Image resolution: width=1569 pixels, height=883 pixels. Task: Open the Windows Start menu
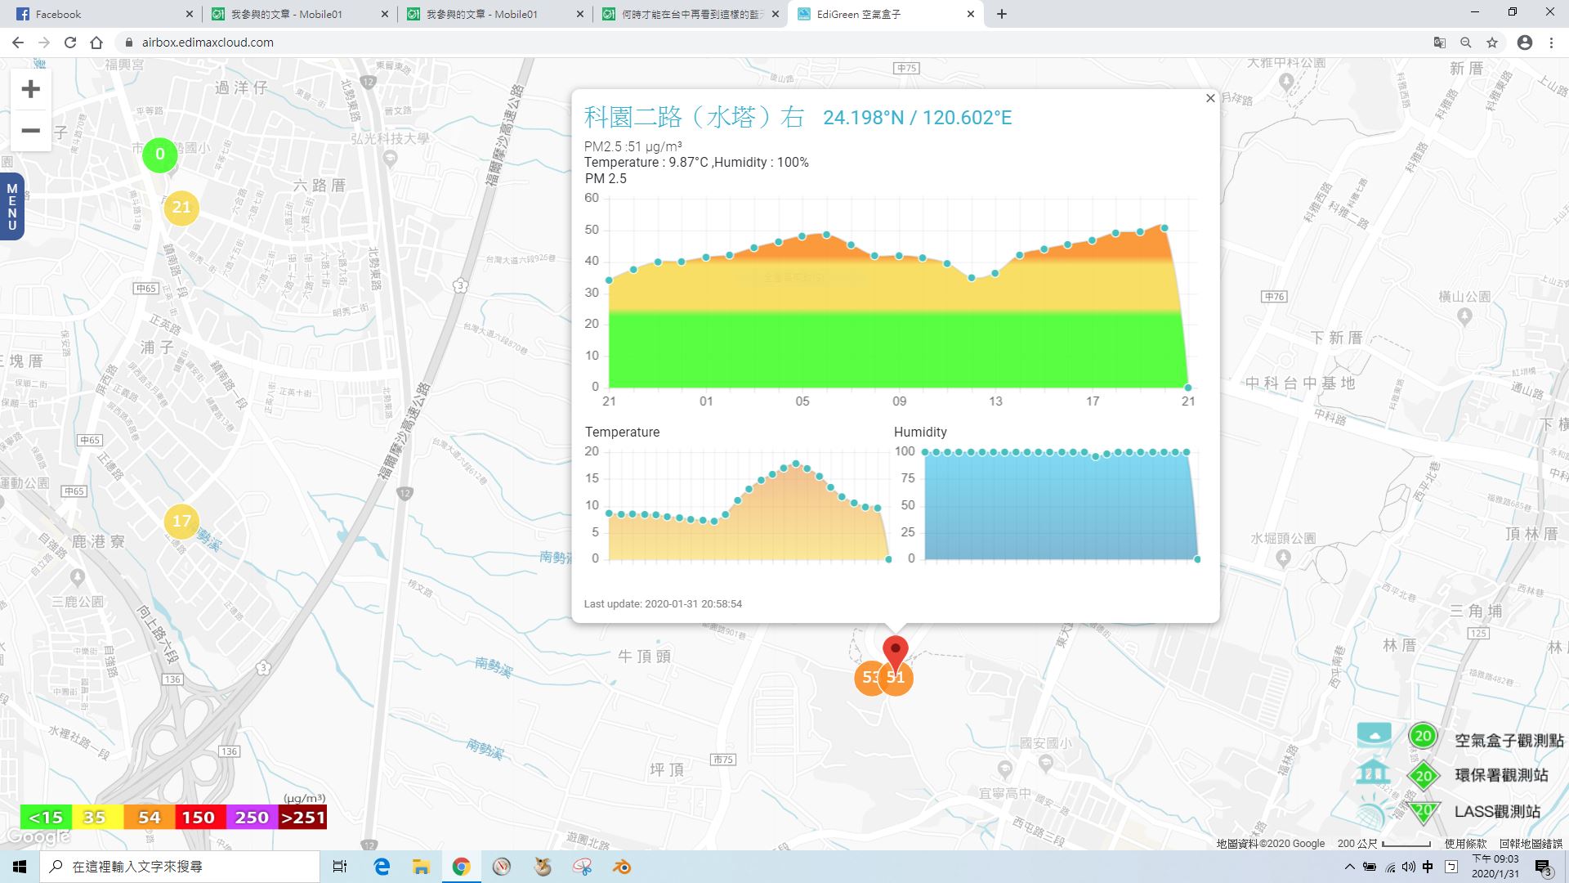20,867
